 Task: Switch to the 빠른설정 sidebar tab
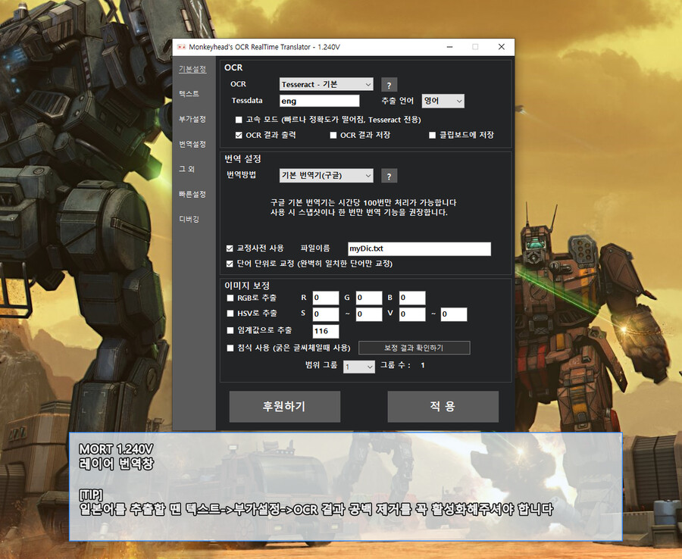pos(192,195)
